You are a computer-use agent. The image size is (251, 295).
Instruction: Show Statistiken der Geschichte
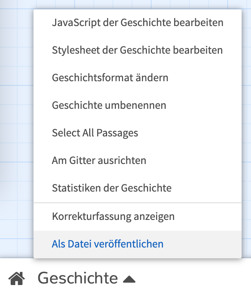[137, 188]
